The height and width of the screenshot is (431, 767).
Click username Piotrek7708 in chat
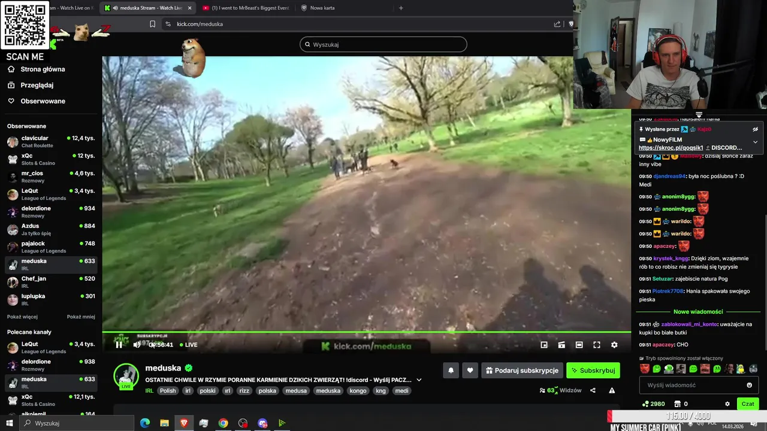[668, 291]
